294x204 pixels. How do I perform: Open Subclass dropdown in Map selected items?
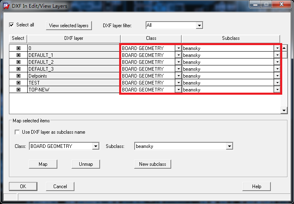point(229,146)
